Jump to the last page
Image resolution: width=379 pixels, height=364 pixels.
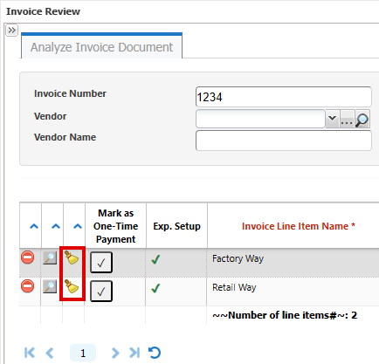tap(134, 353)
